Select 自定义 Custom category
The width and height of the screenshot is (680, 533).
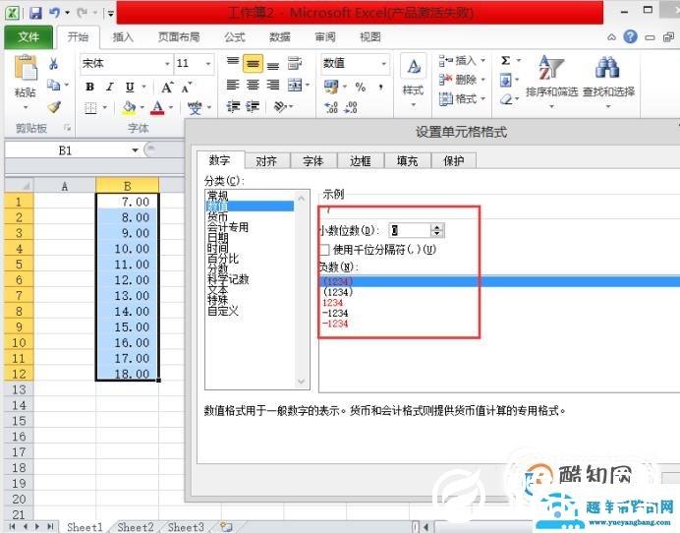[x=223, y=311]
